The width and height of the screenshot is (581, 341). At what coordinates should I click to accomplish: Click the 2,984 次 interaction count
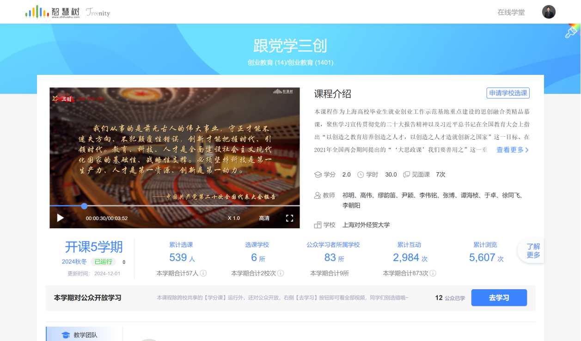coord(410,258)
